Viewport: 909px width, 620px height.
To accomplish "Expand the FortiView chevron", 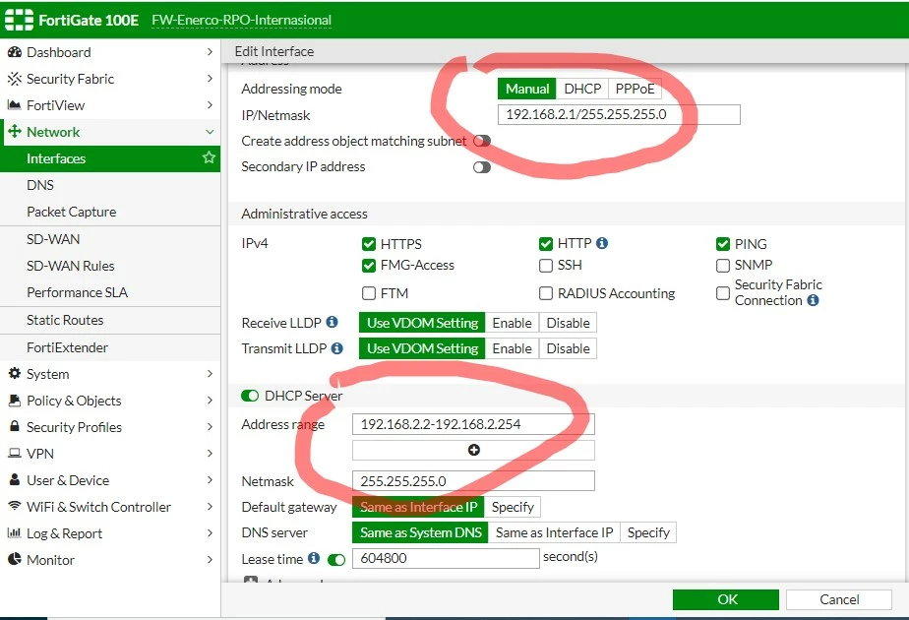I will click(x=210, y=105).
